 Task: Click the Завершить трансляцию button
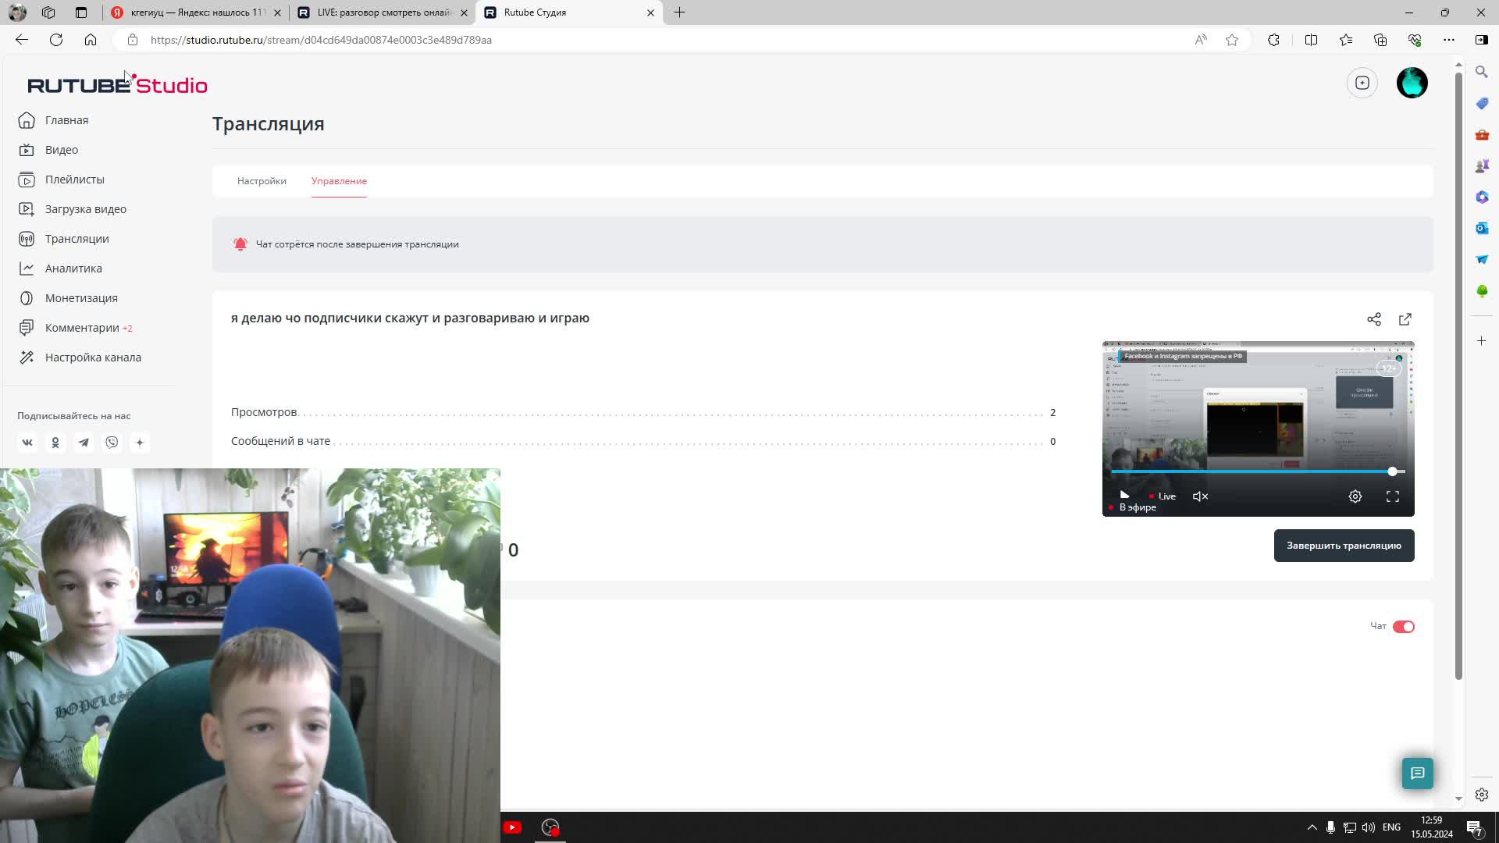(x=1344, y=546)
